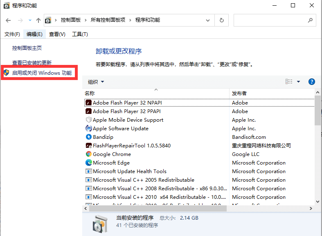Click Visual C++ 2008 Redistributable icon
Screen dimensions: 322x236
click(88, 188)
